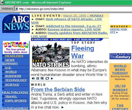Image resolution: width=132 pixels, height=110 pixels.
Task: Click the Internet Explorer title bar icon
Action: pos(2,2)
